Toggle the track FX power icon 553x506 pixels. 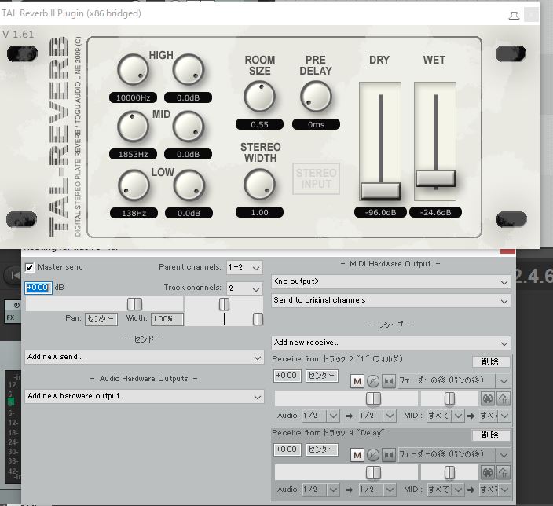(x=16, y=305)
